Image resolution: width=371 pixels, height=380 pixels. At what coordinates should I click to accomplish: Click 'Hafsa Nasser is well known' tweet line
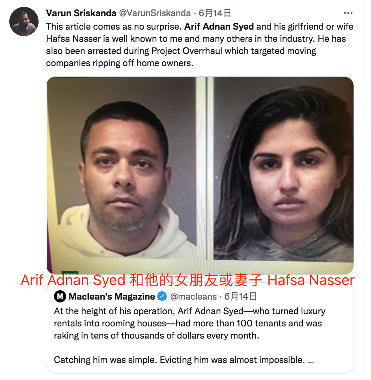[196, 39]
